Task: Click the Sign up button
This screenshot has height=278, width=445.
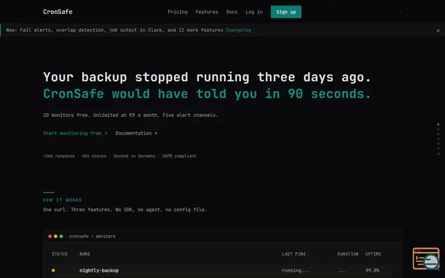Action: (286, 12)
